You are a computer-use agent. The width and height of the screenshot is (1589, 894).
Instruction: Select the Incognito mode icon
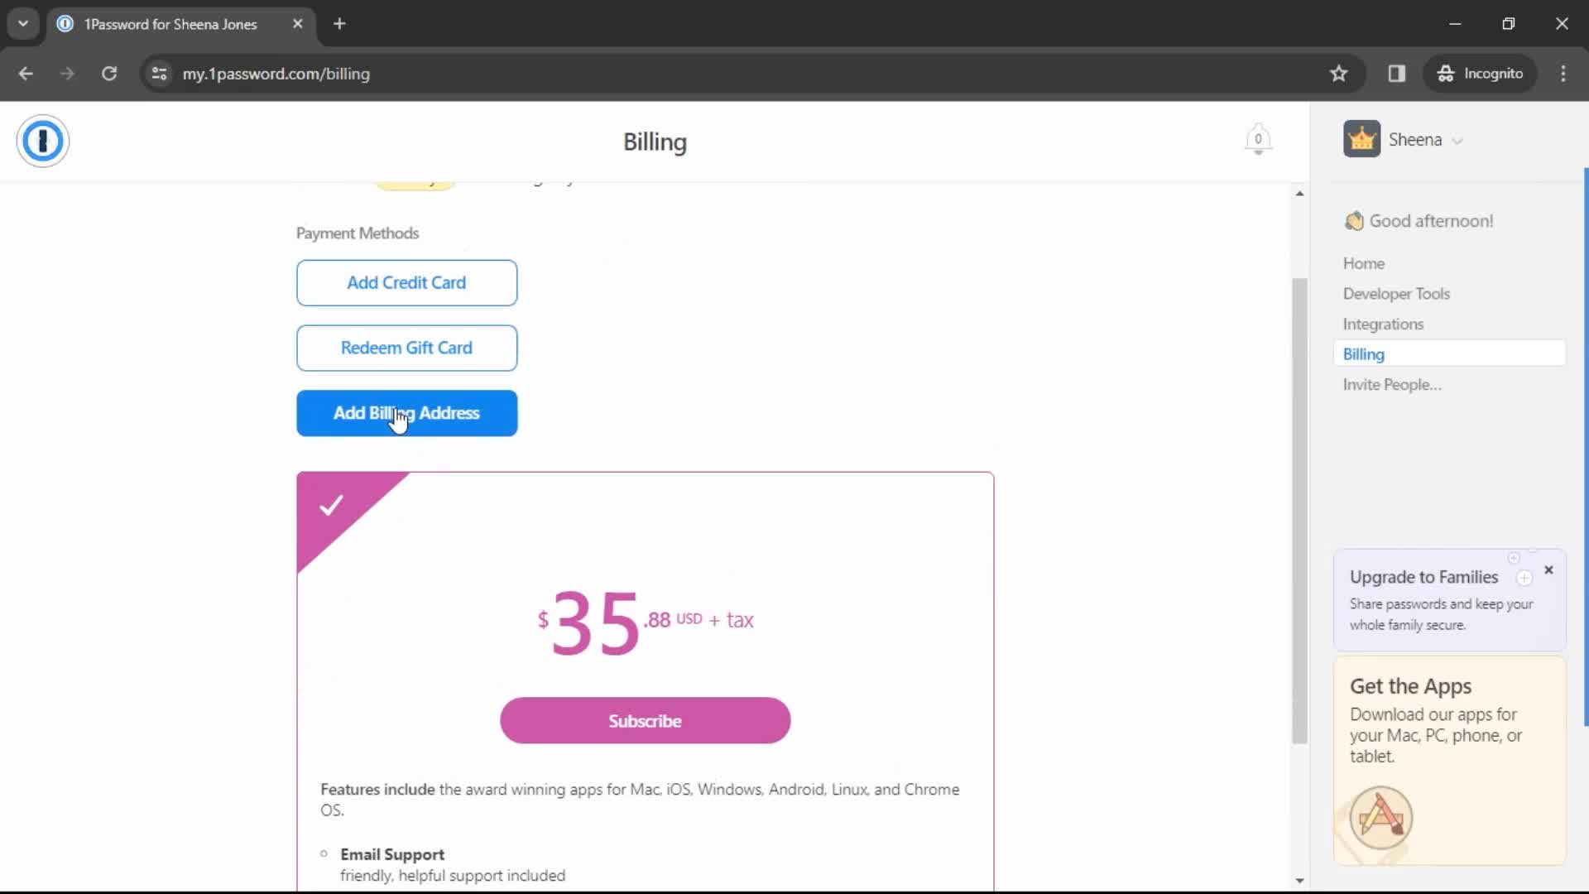click(x=1446, y=73)
